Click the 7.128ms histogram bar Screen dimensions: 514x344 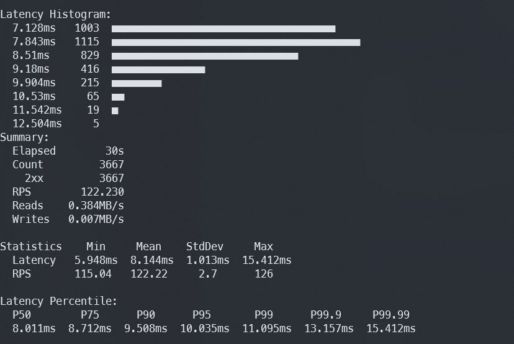(223, 29)
